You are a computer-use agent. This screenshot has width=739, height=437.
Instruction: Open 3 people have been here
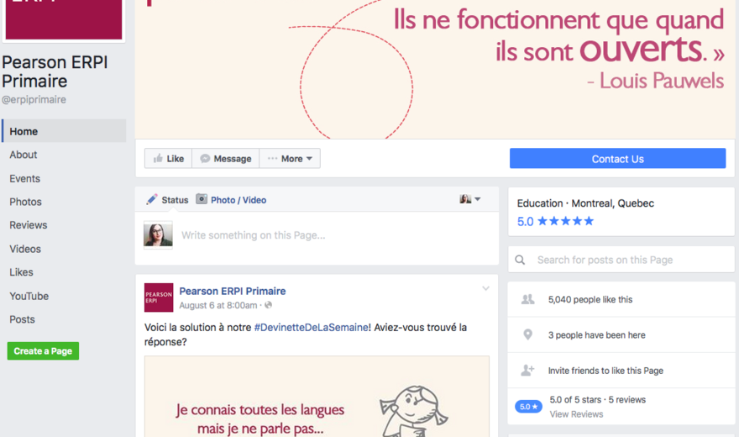(597, 335)
